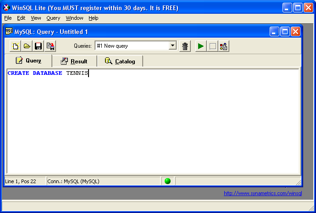Open the View menu
The width and height of the screenshot is (316, 213).
(x=36, y=18)
